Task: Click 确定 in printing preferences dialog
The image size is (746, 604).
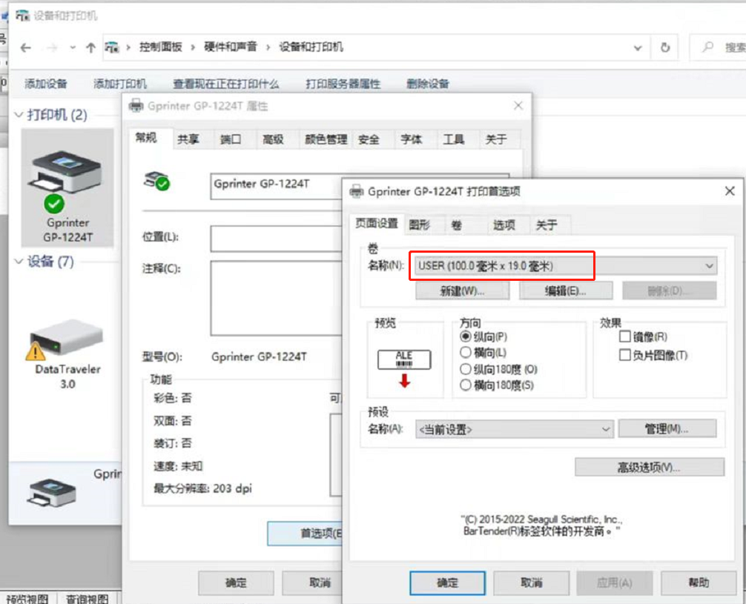Action: pyautogui.click(x=447, y=583)
